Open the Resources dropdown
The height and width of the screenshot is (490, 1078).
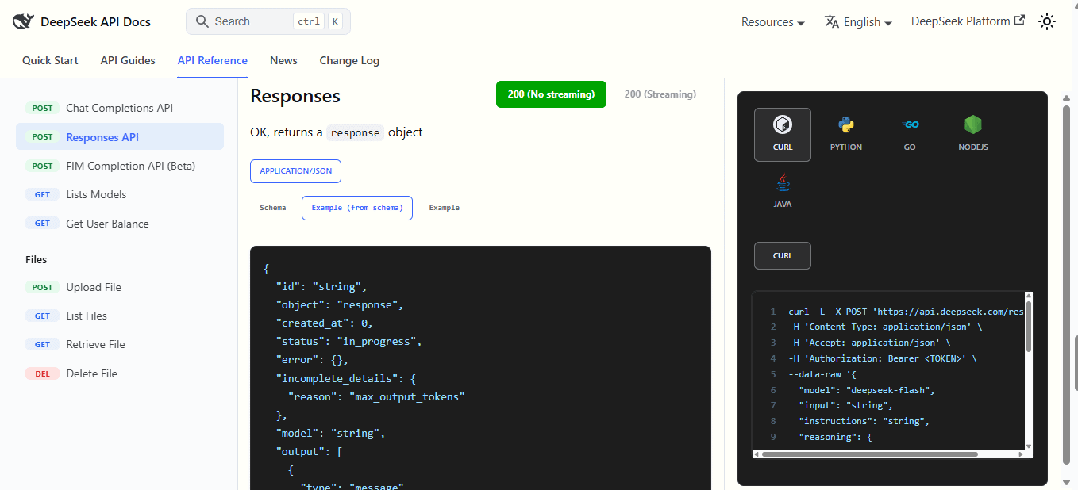tap(772, 22)
